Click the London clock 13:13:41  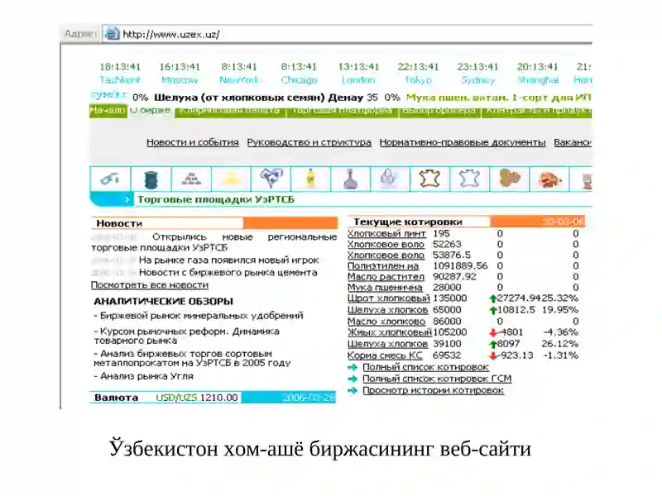[x=358, y=67]
